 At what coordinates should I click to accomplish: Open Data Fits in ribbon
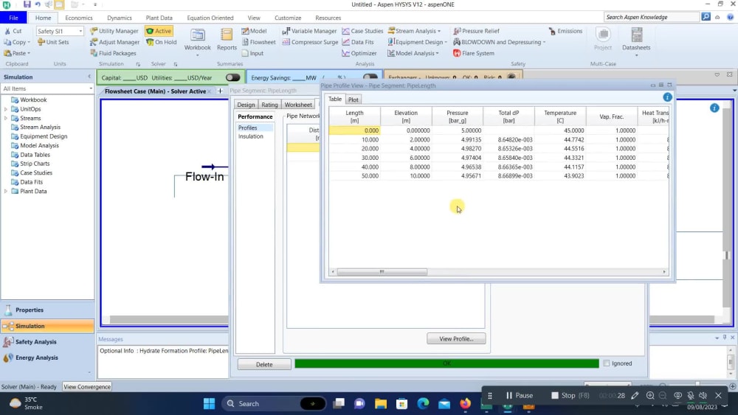[x=358, y=42]
